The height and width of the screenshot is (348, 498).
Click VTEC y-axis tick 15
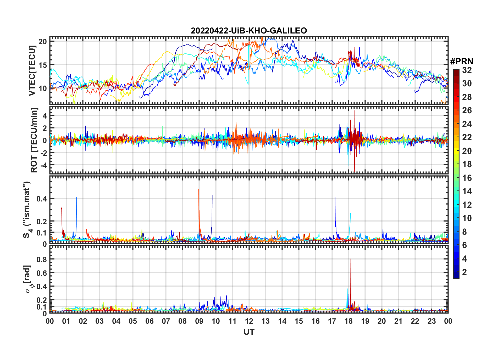[43, 65]
